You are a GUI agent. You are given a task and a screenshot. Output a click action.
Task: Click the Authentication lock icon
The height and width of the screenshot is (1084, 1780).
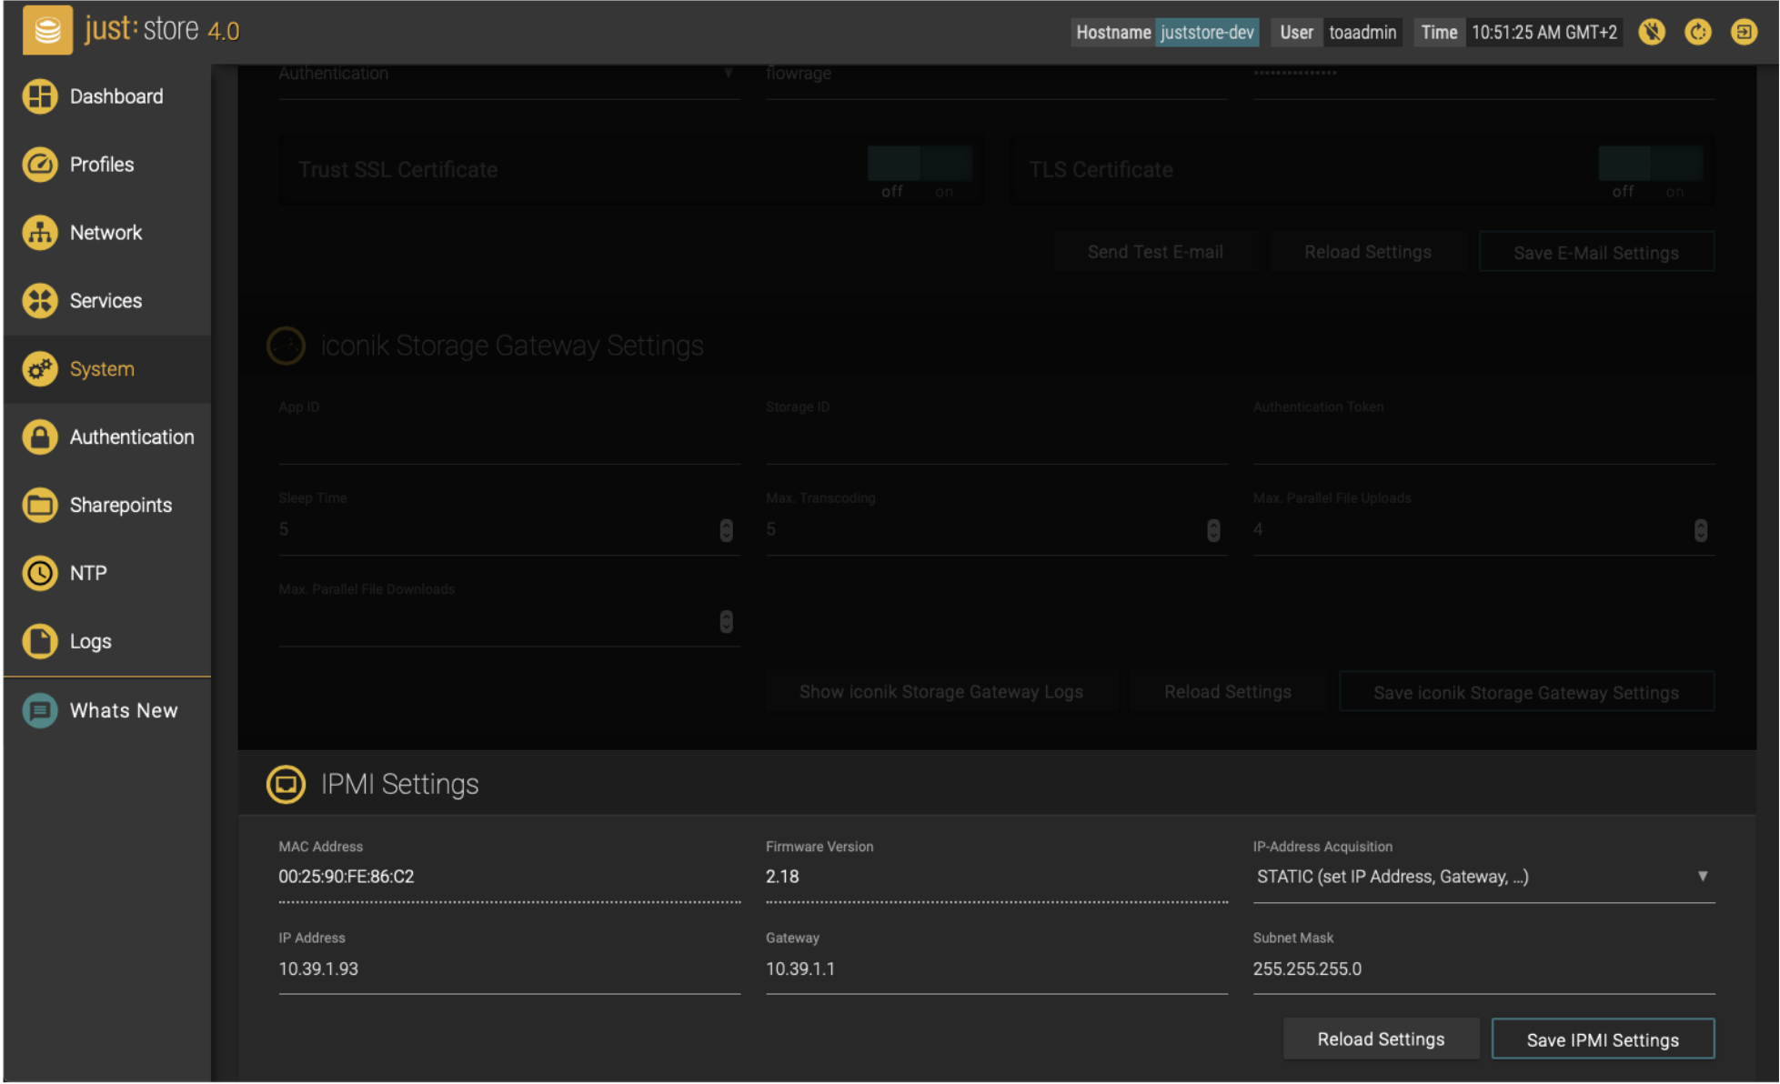40,437
